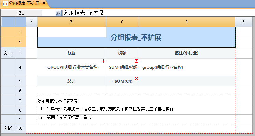The height and width of the screenshot is (136, 255).
Task: Click the formula bar text 分组报表_不扩展
Action: coord(84,13)
